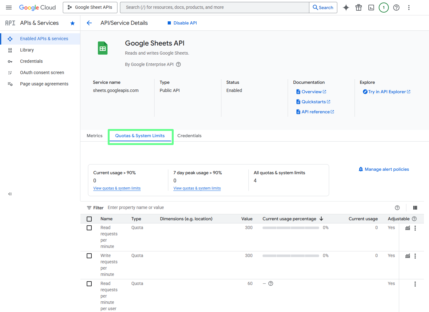This screenshot has height=312, width=429.
Task: Open the three-dot options menu top right
Action: (409, 7)
